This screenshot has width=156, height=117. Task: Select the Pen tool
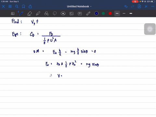(x=21, y=13)
